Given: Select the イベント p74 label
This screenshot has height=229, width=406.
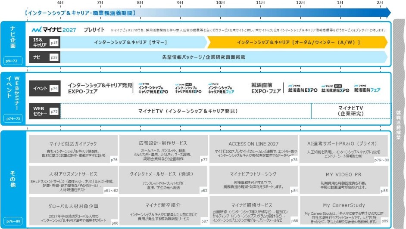Looking at the screenshot, I should [45, 88].
